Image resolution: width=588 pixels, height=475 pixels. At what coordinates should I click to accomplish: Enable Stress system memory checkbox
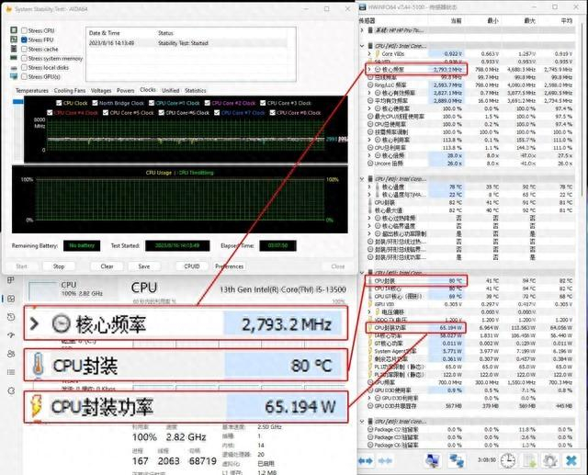24,59
